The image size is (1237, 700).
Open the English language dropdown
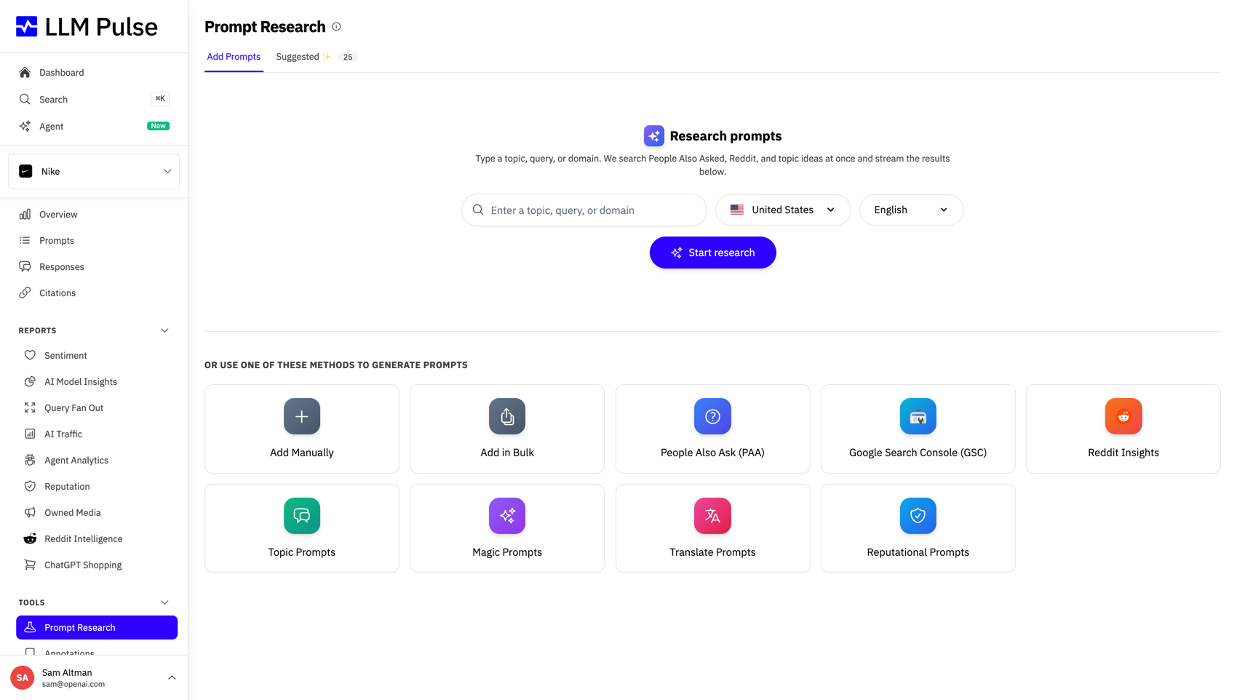coord(912,210)
